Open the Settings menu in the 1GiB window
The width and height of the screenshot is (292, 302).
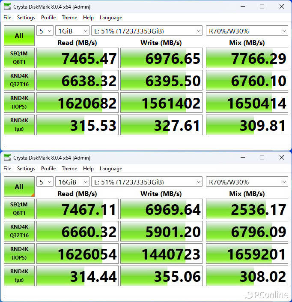(26, 18)
